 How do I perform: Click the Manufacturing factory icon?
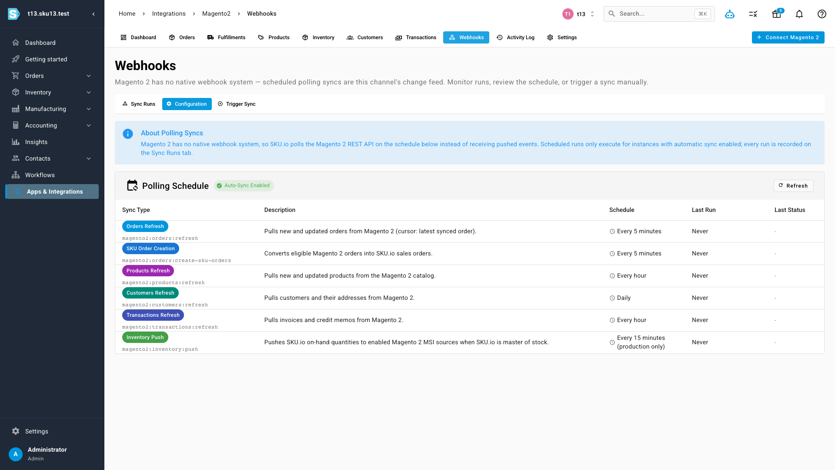click(16, 109)
